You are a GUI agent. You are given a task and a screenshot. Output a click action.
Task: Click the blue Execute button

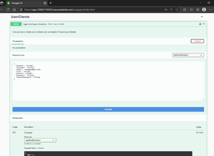click(108, 109)
